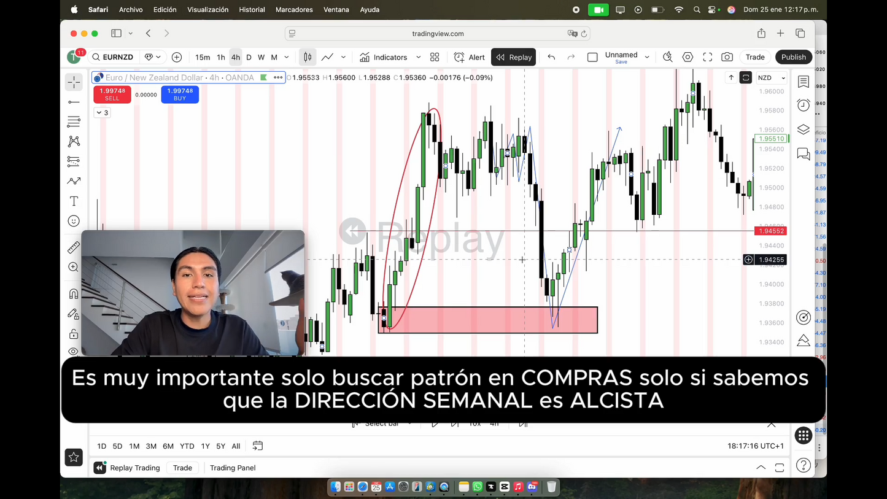The height and width of the screenshot is (499, 887).
Task: Open the Alerts clock panel on the right
Action: 804,105
